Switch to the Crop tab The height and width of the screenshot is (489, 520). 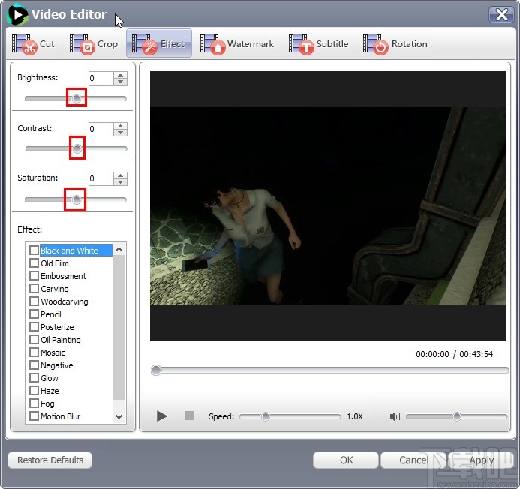pos(94,44)
